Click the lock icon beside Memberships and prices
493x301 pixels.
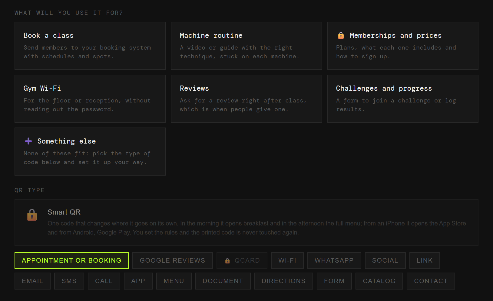[341, 35]
